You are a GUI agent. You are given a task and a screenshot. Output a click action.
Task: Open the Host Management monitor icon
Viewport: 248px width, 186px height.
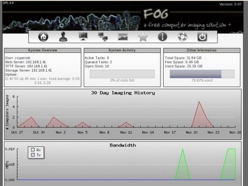coord(83,37)
